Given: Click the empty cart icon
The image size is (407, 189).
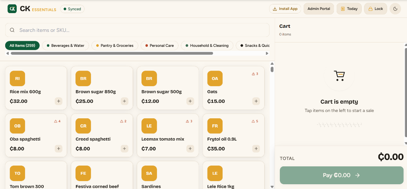Looking at the screenshot, I should (339, 76).
